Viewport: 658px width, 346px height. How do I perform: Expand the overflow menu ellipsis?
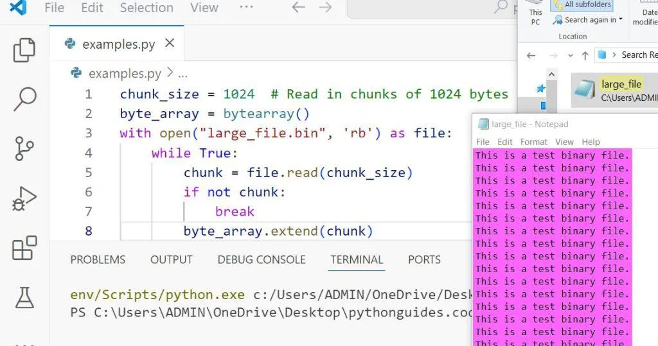pos(245,8)
